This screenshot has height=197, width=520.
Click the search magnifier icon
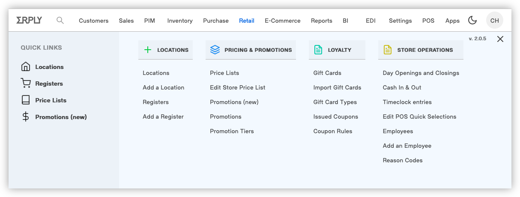[x=60, y=20]
